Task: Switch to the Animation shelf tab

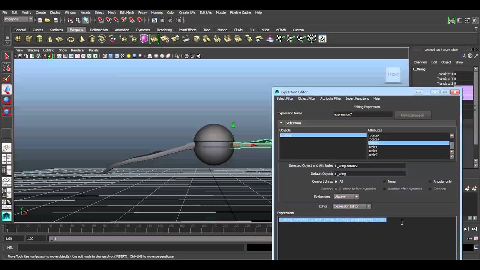Action: tap(122, 30)
